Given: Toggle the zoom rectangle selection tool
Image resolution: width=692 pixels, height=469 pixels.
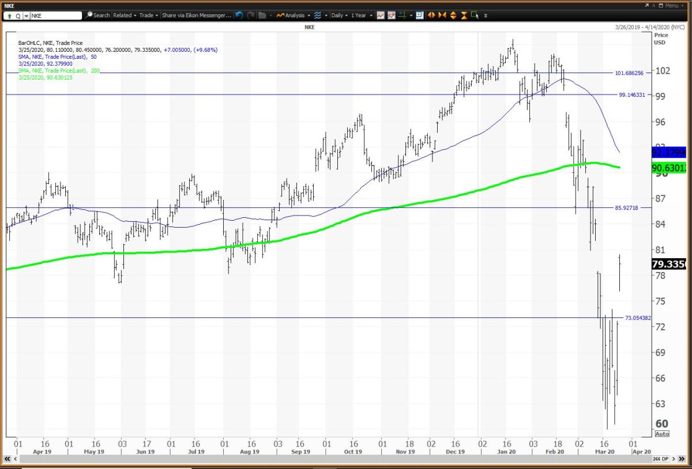Looking at the screenshot, I should [475, 16].
